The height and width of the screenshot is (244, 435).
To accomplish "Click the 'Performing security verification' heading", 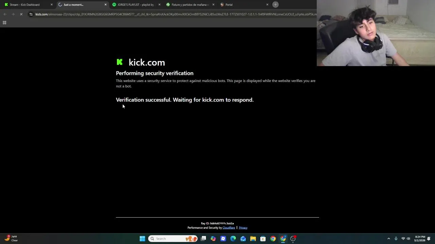I will tap(155, 73).
